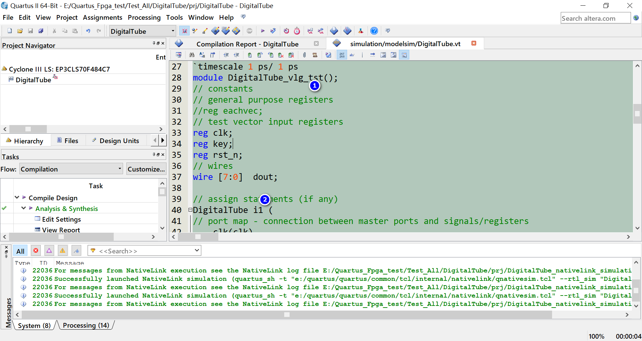Select DigitalTube entity in hierarchy
The image size is (642, 341).
(x=33, y=80)
